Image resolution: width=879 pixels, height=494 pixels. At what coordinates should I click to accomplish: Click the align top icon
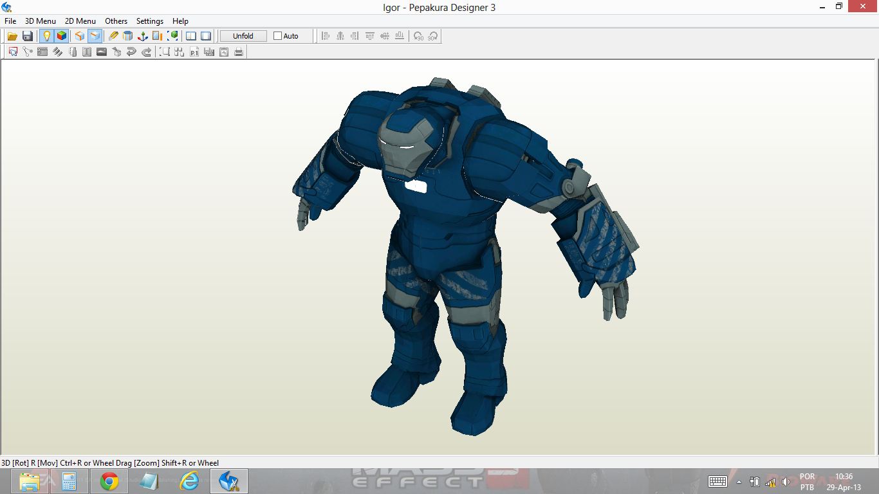[370, 36]
